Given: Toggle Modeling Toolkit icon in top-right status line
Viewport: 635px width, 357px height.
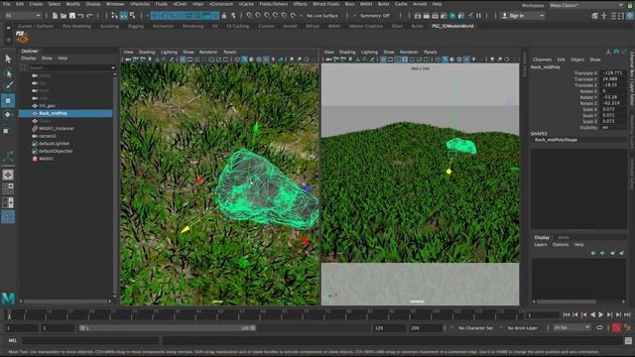Looking at the screenshot, I should [595, 16].
